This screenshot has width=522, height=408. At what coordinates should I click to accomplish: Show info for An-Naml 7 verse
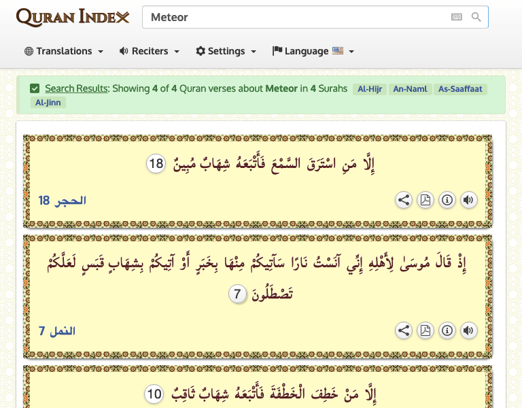pyautogui.click(x=447, y=330)
